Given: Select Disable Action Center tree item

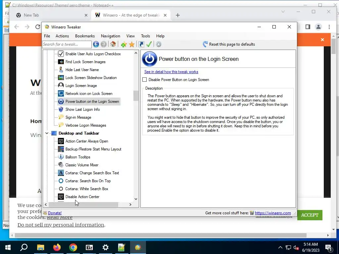Looking at the screenshot, I should point(82,197).
